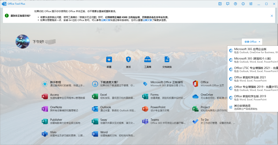This screenshot has width=278, height=145.
Task: Click the 新手教程 star icon
Action: pyautogui.click(x=45, y=84)
